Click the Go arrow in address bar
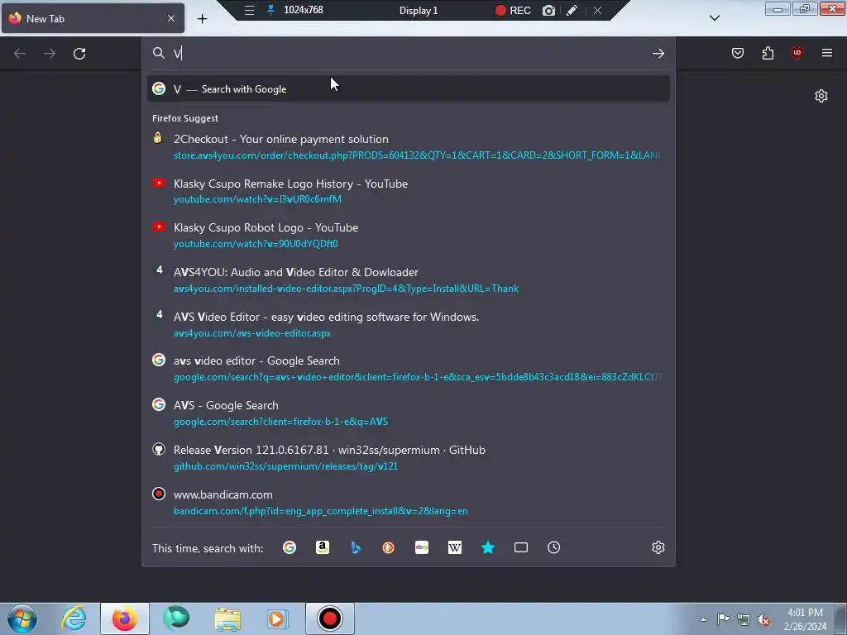 [x=658, y=54]
